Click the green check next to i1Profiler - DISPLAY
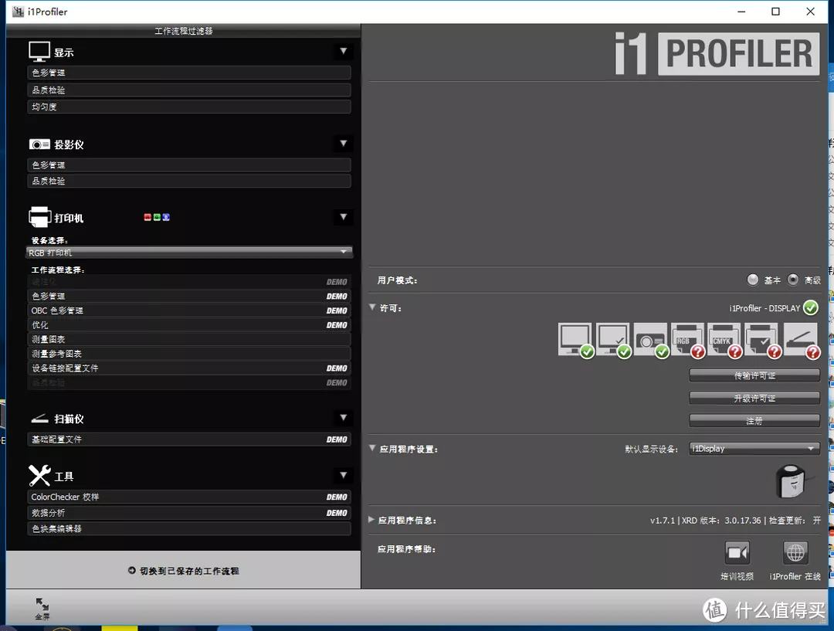This screenshot has height=631, width=834. point(811,308)
